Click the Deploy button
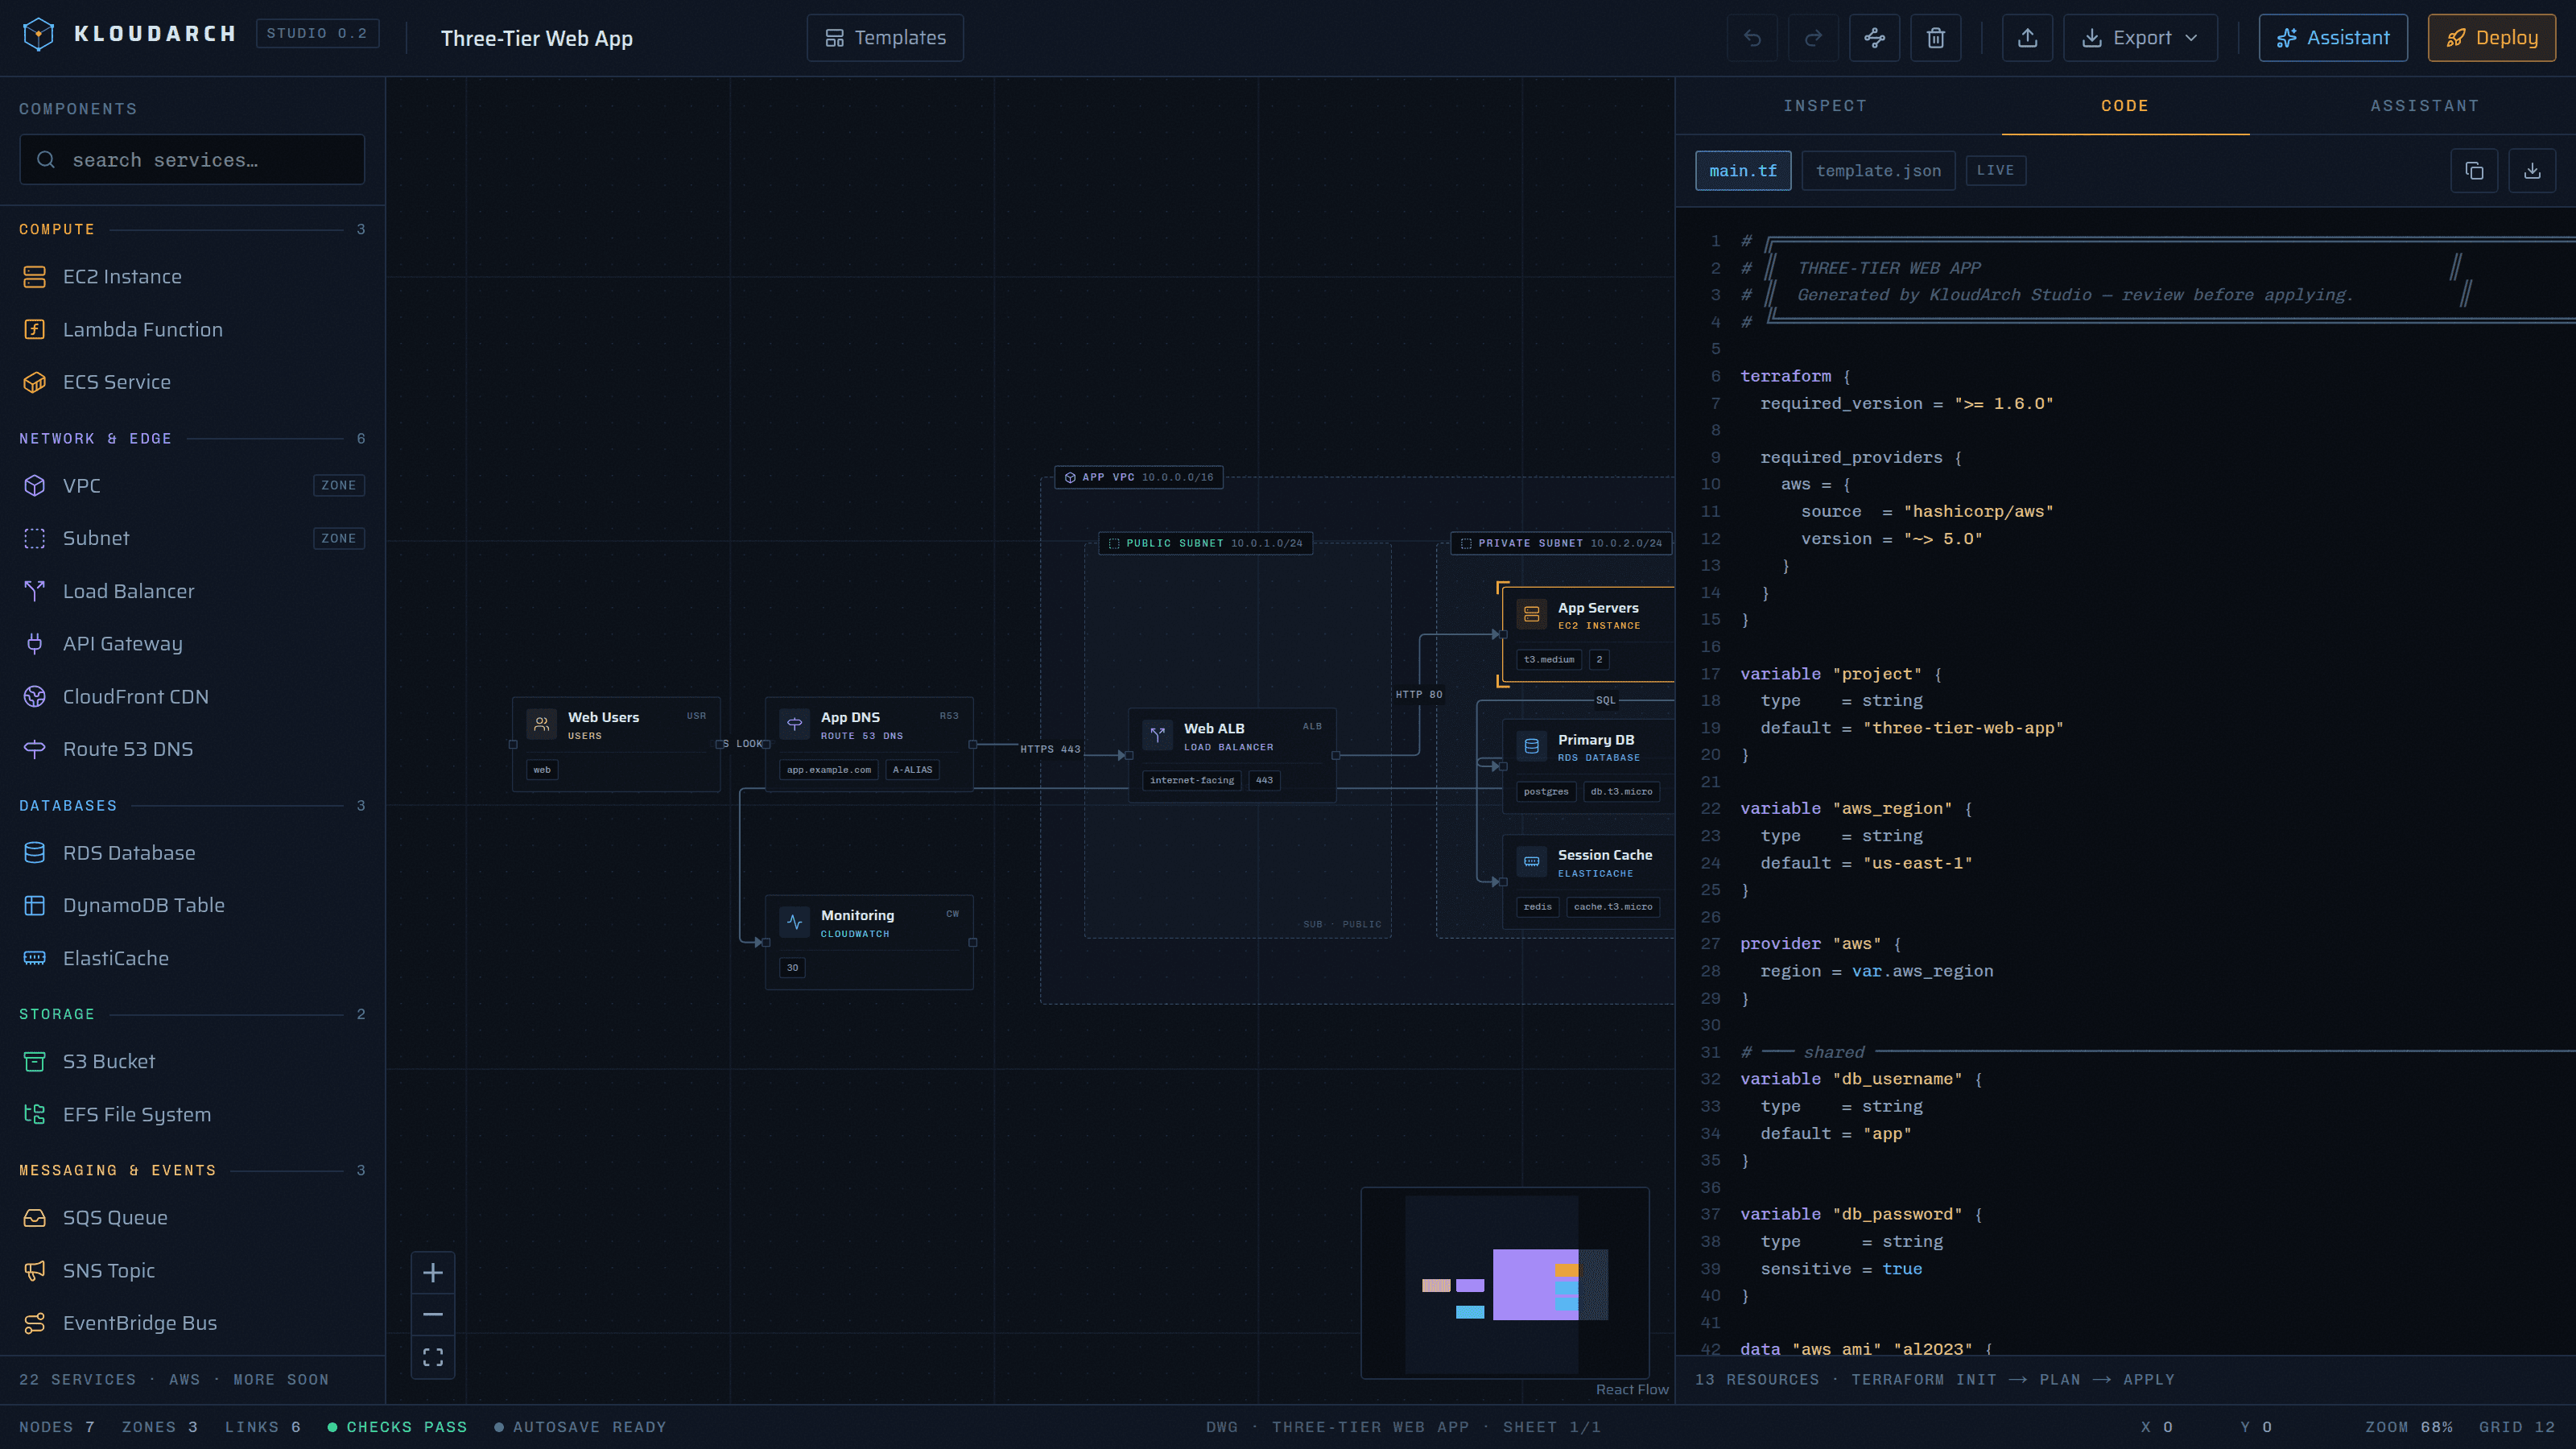Viewport: 2576px width, 1449px height. (2492, 38)
